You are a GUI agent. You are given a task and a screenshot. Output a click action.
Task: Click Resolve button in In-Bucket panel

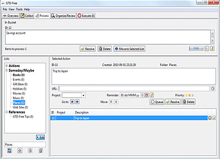88,49
